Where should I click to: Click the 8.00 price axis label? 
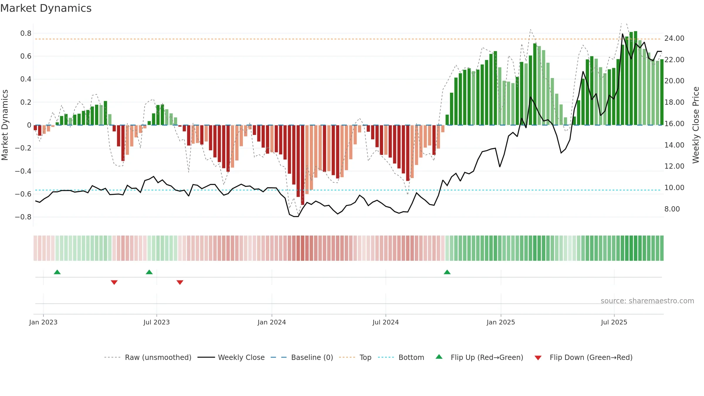click(672, 209)
